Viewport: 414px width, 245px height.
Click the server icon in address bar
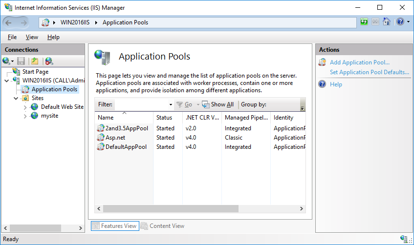pos(45,22)
